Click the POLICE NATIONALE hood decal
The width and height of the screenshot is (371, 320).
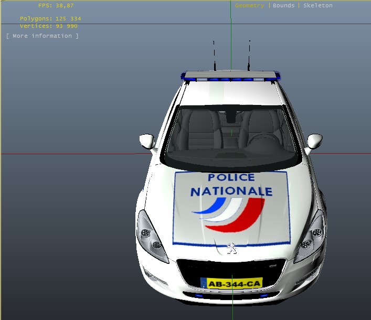(231, 208)
